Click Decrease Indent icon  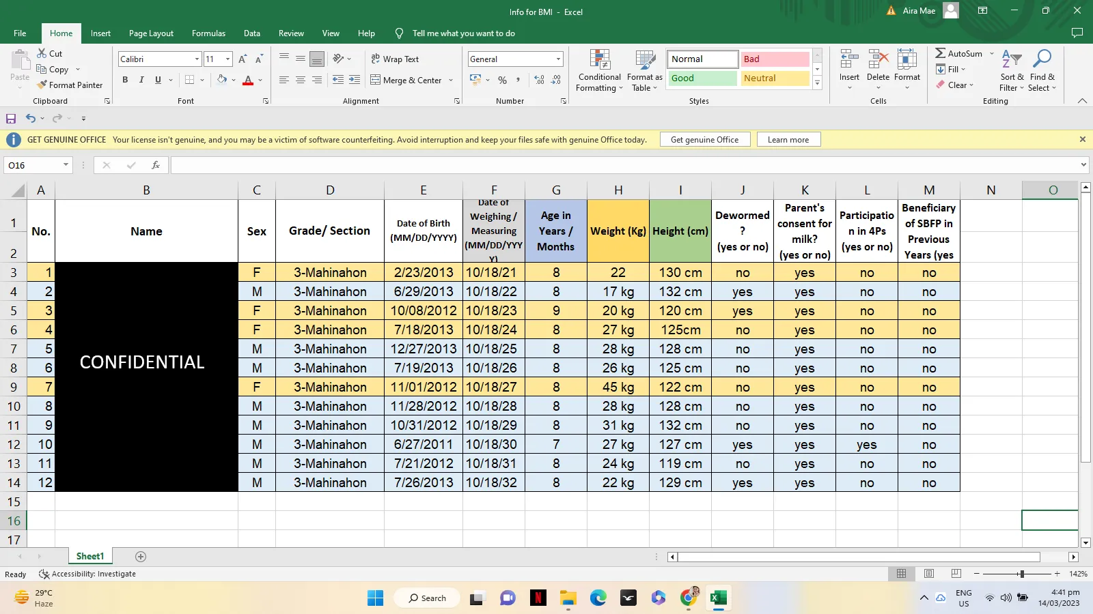338,80
